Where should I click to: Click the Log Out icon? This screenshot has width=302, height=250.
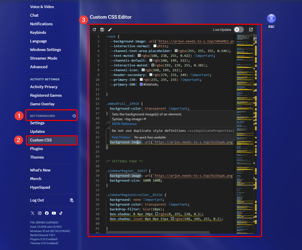coord(72,200)
